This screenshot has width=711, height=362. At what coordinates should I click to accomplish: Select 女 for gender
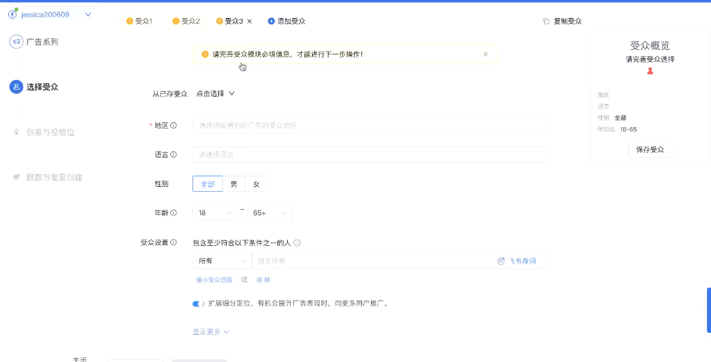(256, 184)
